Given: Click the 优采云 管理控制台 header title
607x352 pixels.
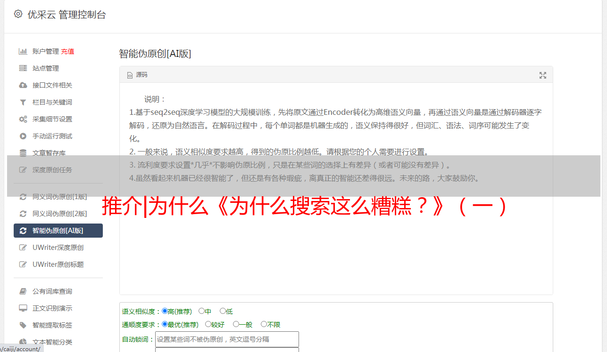Looking at the screenshot, I should (67, 15).
